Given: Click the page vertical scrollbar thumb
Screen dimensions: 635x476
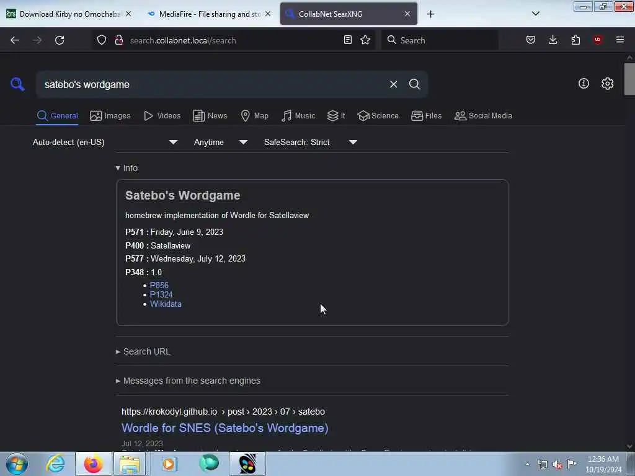Looking at the screenshot, I should click(629, 79).
